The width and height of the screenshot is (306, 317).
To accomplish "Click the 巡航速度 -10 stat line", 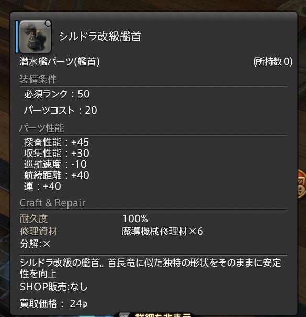I will tap(55, 164).
